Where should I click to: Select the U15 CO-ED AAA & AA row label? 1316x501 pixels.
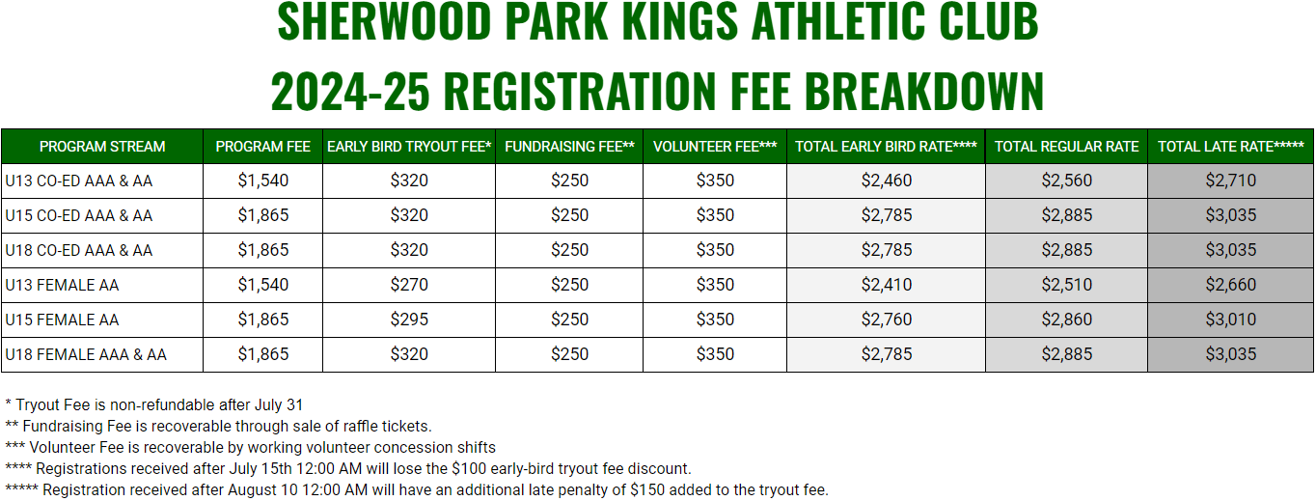point(79,215)
